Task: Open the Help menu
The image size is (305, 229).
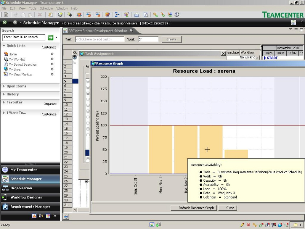Action: click(x=74, y=8)
